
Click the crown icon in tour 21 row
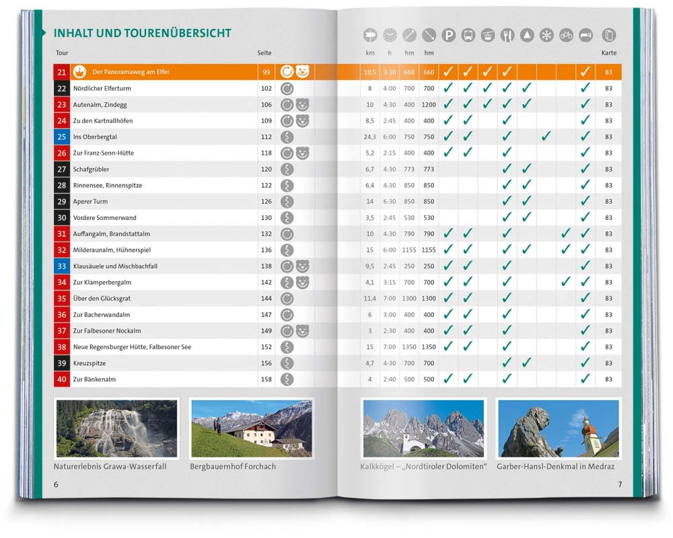tap(79, 73)
